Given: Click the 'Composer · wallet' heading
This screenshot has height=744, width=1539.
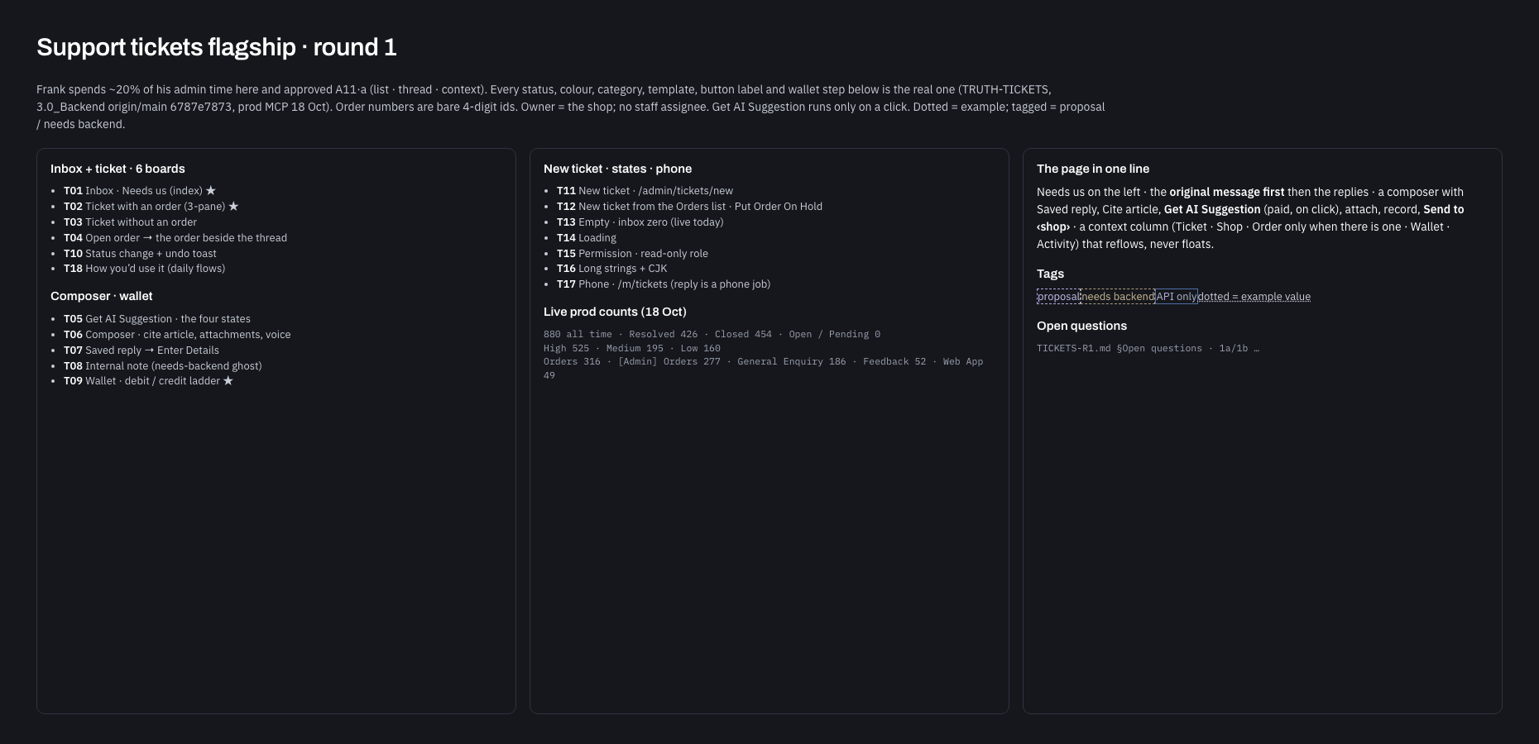Looking at the screenshot, I should click(101, 296).
